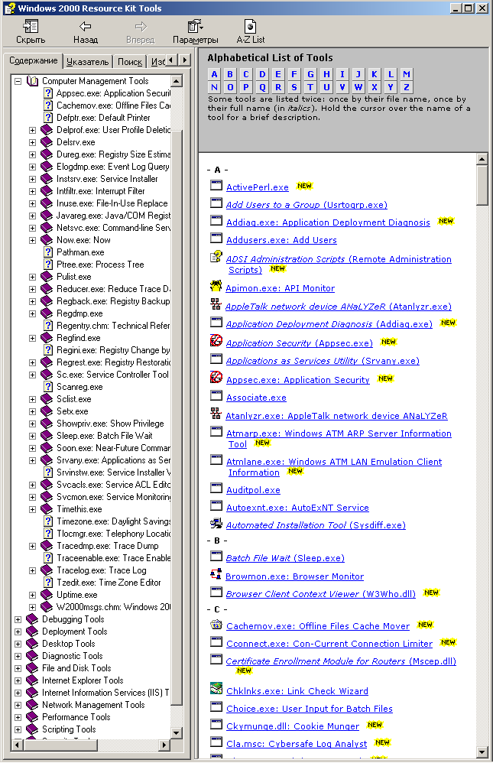493x763 pixels.
Task: Jump to letter G in the alphabet index
Action: click(310, 74)
